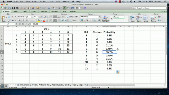
Task: Open the Format menu in menu bar
Action: point(43,2)
